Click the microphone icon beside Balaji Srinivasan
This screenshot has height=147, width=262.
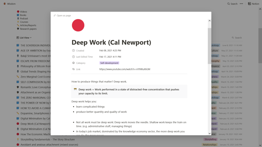pyautogui.click(x=18, y=56)
